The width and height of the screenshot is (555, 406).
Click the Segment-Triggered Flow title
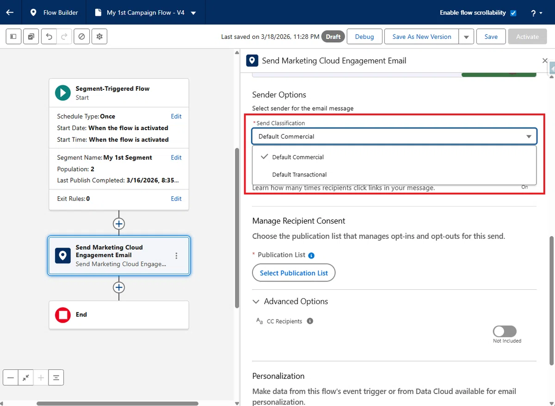click(112, 88)
